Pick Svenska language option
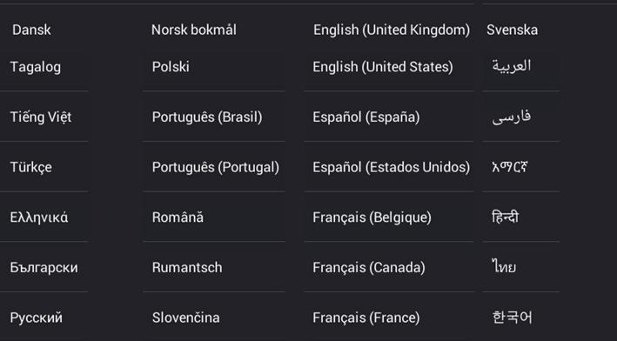 (512, 30)
